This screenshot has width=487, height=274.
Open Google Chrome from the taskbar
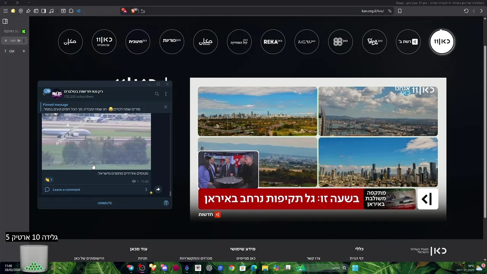pos(232,268)
